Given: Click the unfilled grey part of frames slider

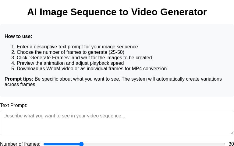Looking at the screenshot, I should 152,144.
